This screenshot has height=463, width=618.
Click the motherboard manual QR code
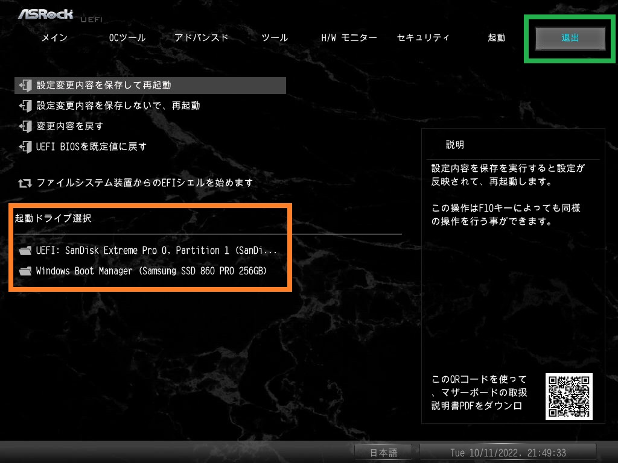(x=569, y=397)
